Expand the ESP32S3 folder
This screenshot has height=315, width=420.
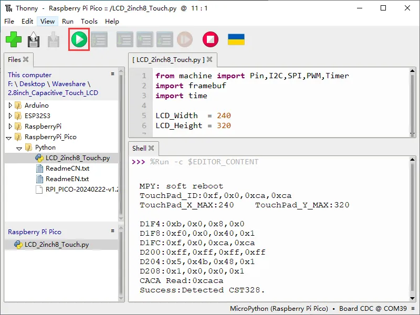pos(10,115)
